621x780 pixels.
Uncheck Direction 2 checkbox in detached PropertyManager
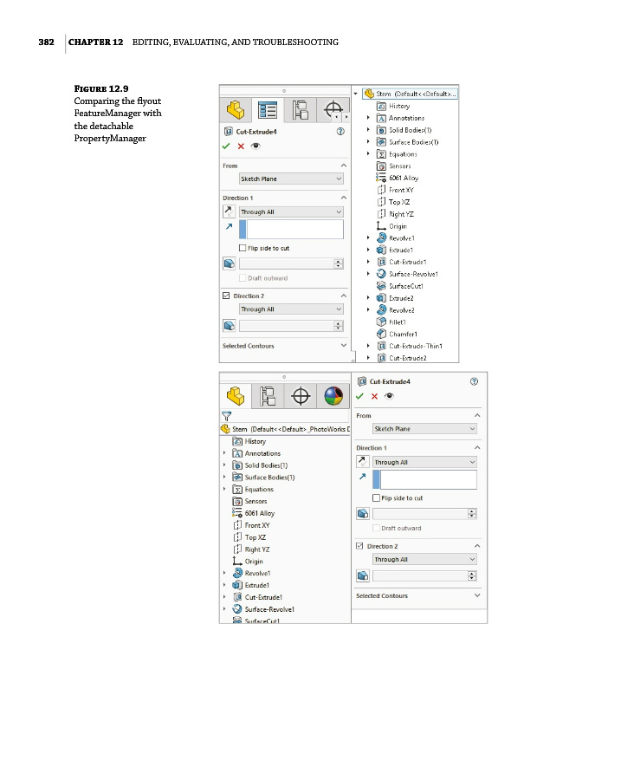pos(360,546)
